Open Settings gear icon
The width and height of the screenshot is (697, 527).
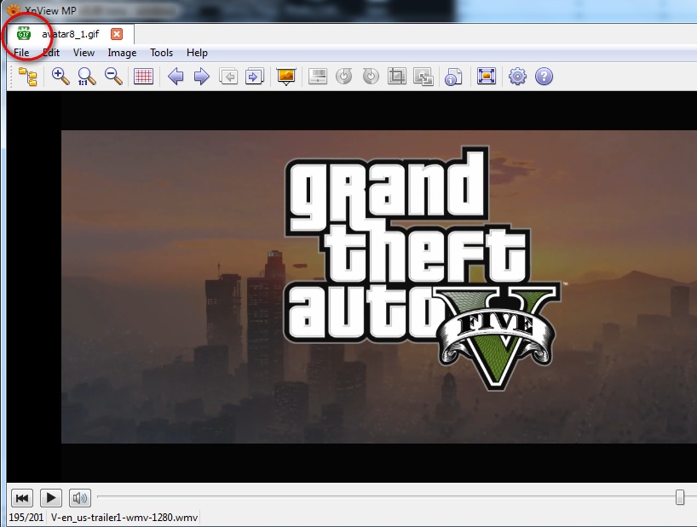click(x=517, y=77)
